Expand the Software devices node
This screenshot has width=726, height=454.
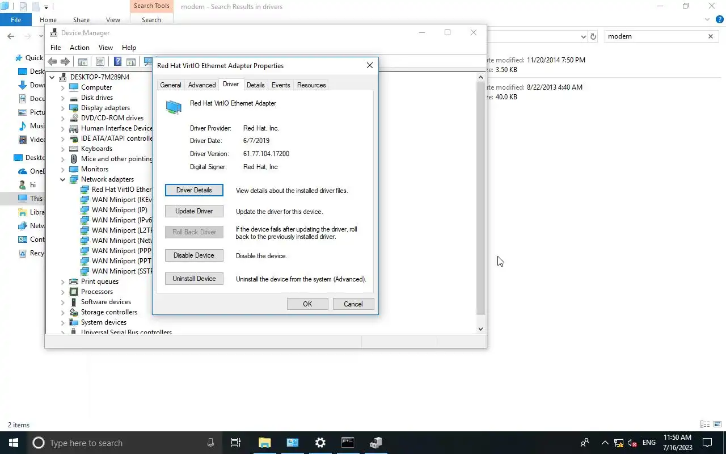pyautogui.click(x=63, y=302)
